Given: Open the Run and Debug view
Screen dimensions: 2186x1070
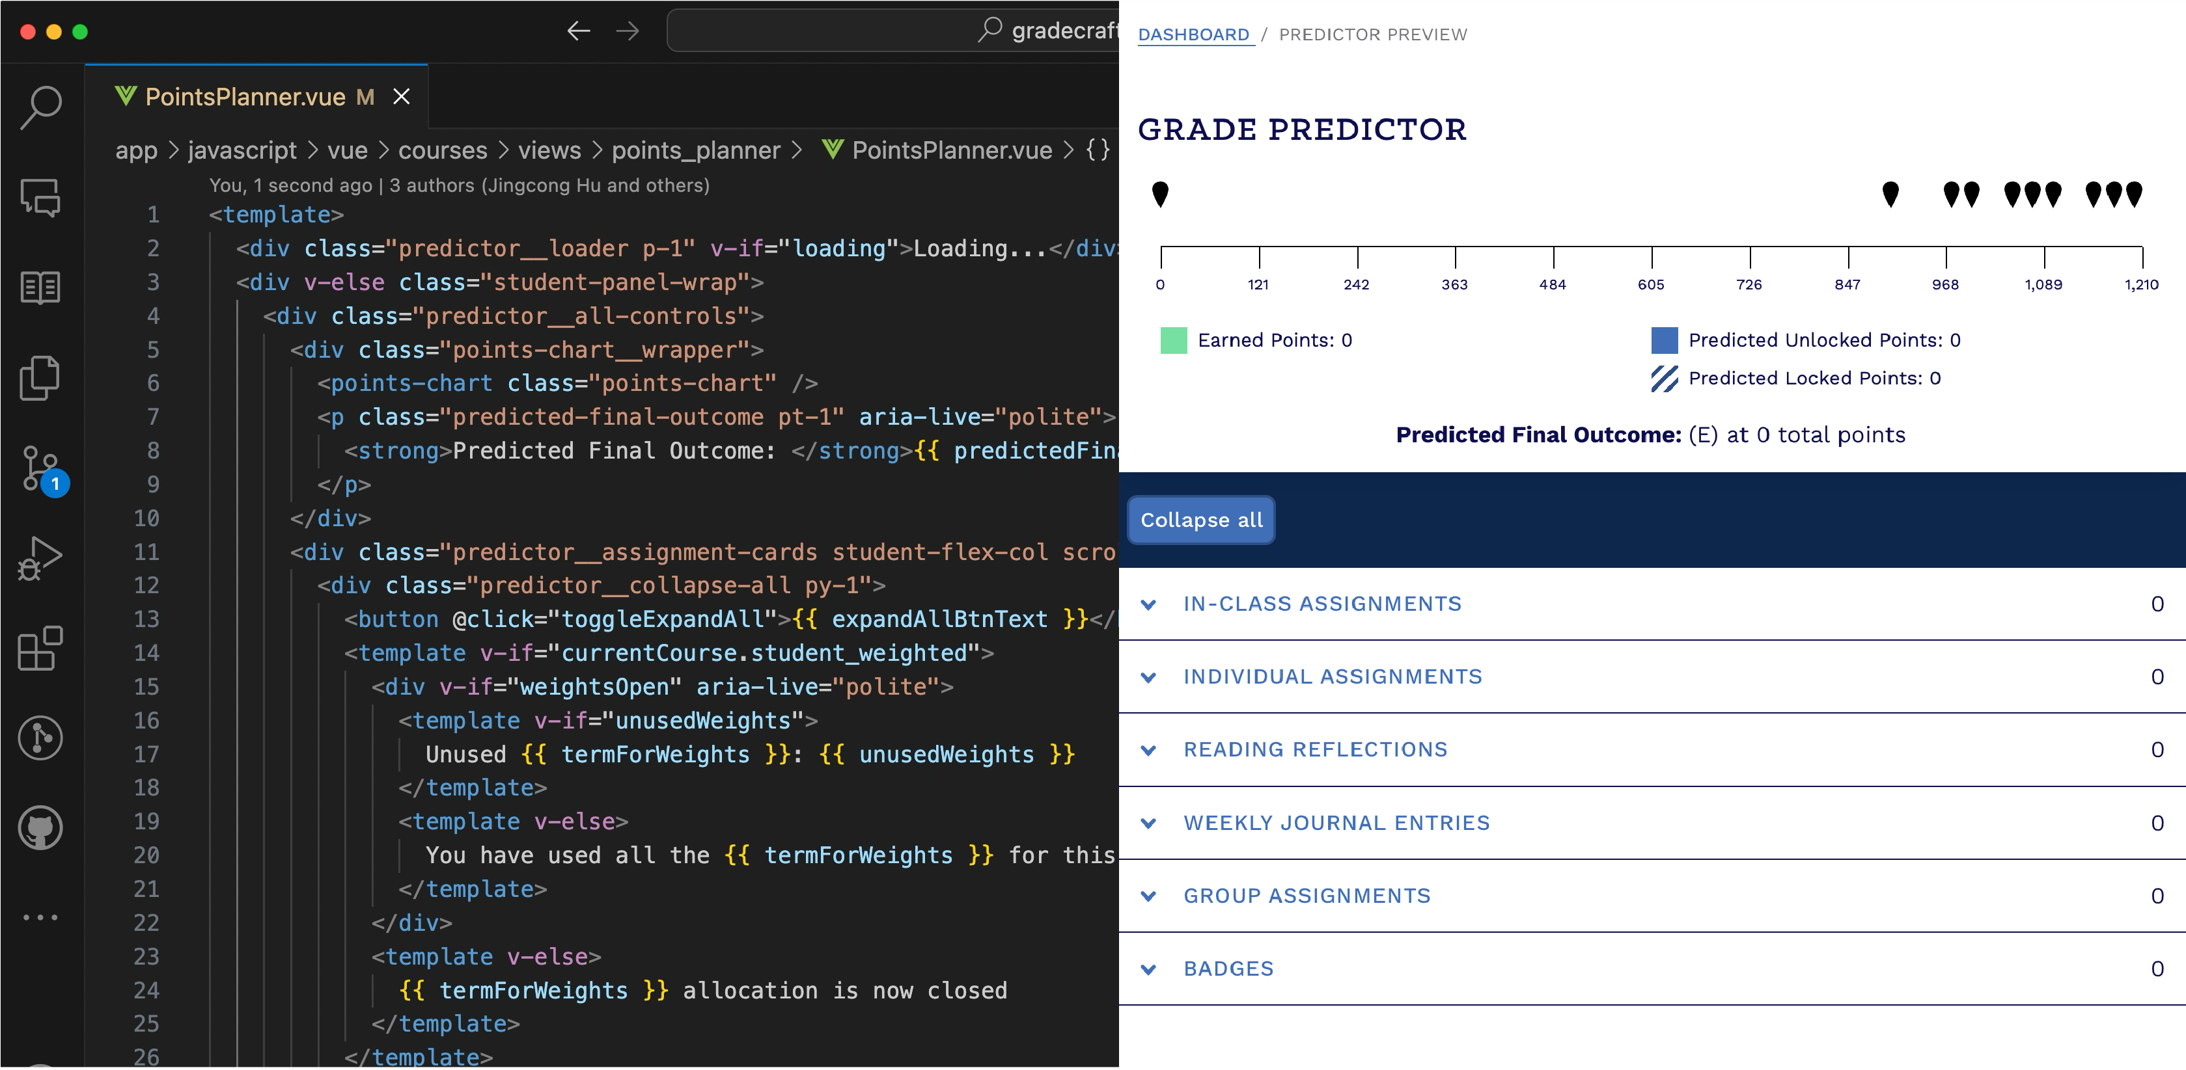Looking at the screenshot, I should [41, 559].
